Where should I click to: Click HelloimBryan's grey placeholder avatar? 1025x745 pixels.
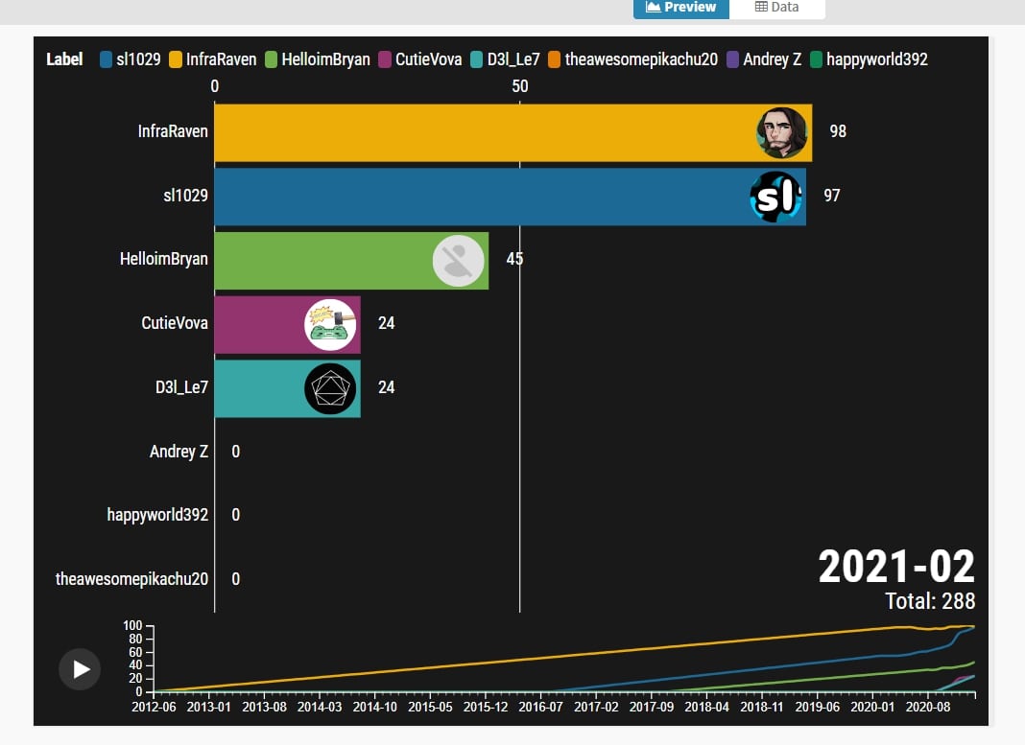coord(458,261)
